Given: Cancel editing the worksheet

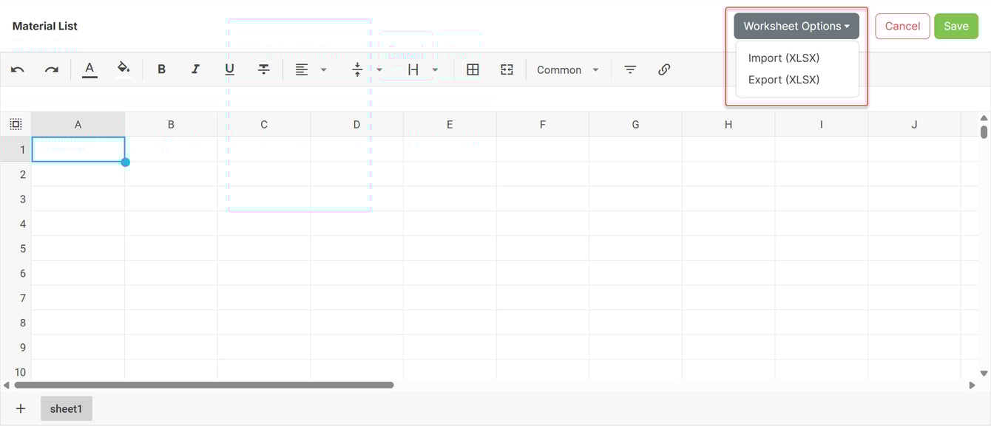Looking at the screenshot, I should pos(902,25).
